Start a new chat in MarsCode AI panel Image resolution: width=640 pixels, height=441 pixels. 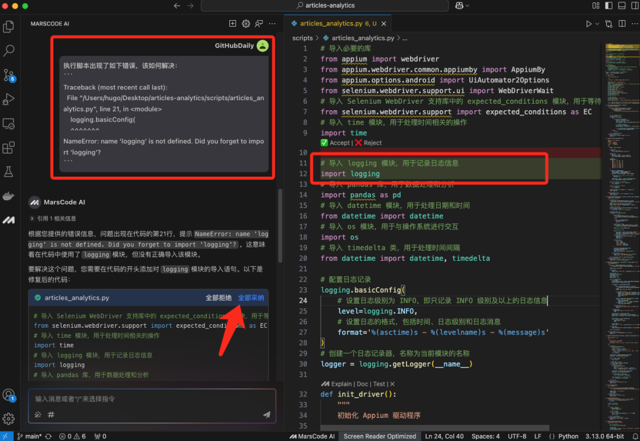(x=233, y=24)
